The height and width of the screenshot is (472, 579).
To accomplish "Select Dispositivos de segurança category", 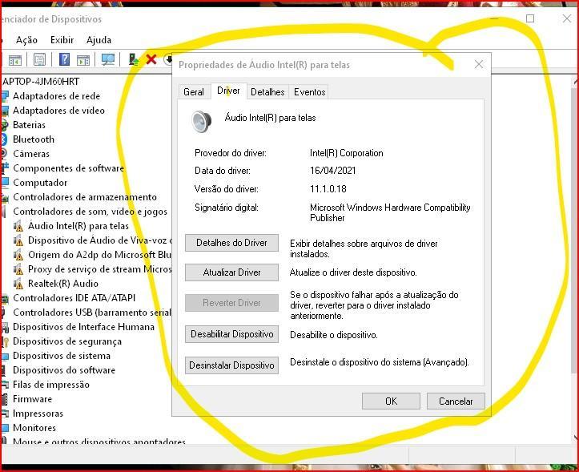I will point(67,341).
